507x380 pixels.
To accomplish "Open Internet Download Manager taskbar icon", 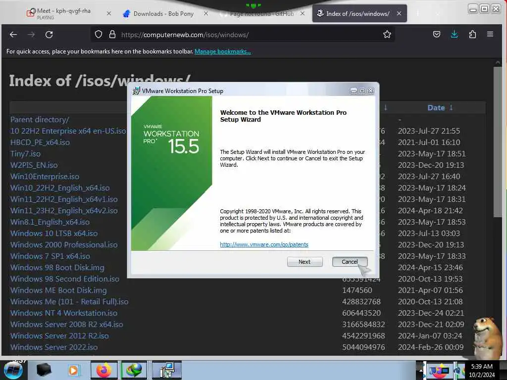I will pos(134,370).
